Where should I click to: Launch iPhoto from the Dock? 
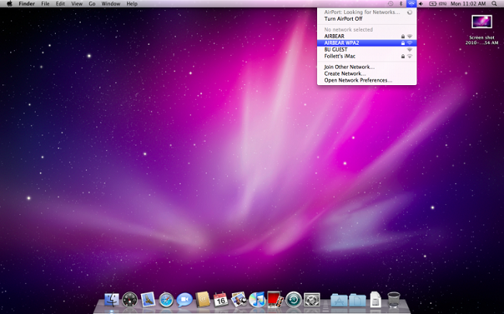[x=239, y=300]
